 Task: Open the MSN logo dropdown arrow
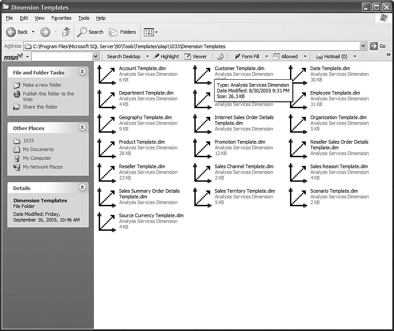point(27,56)
